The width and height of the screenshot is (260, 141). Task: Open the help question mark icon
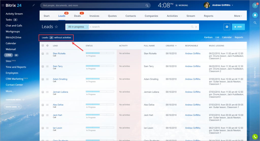[x=255, y=6]
